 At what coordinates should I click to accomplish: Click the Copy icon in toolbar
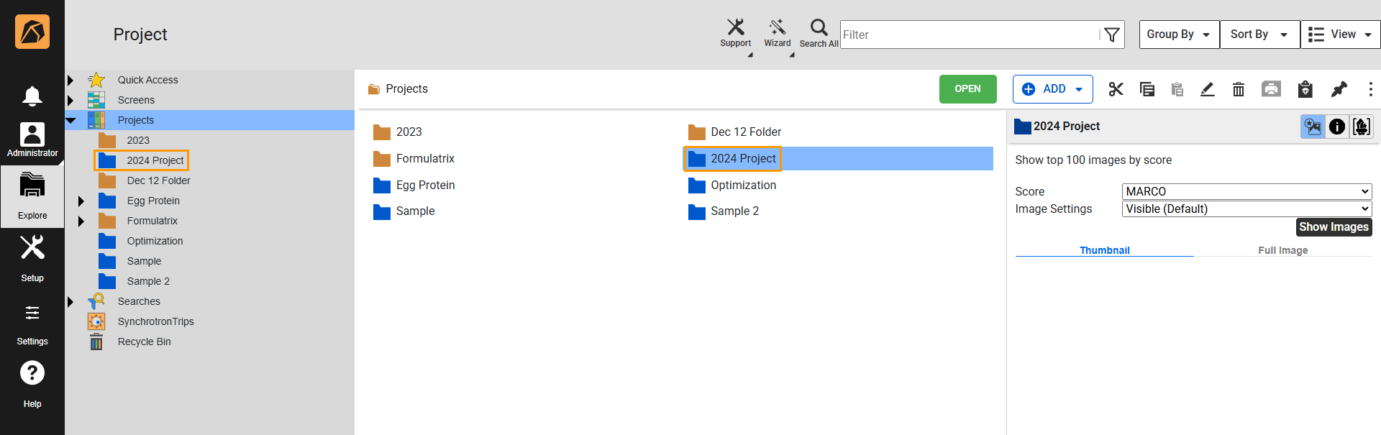[1147, 89]
